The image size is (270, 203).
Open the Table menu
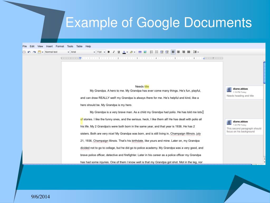pyautogui.click(x=79, y=46)
